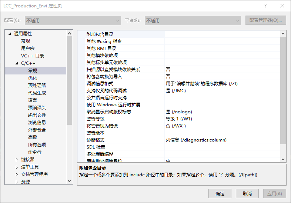Select the 输出文件 tree item

coord(37,115)
